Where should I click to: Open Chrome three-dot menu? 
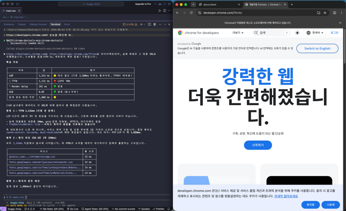[x=341, y=13]
